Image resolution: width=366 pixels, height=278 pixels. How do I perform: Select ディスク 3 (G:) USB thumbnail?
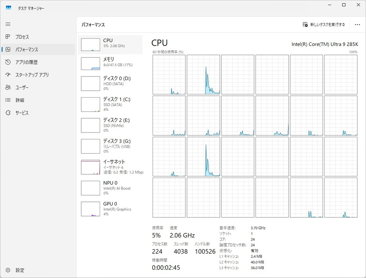(x=90, y=146)
